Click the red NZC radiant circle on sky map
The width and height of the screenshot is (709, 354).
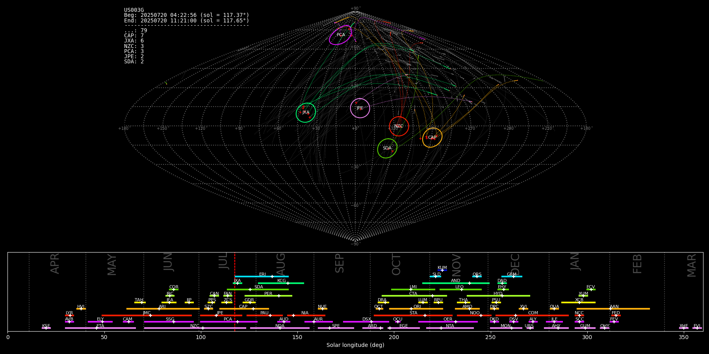tap(399, 126)
